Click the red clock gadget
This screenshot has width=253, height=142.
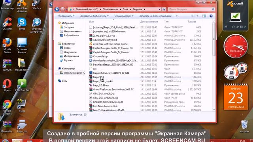pyautogui.click(x=236, y=46)
